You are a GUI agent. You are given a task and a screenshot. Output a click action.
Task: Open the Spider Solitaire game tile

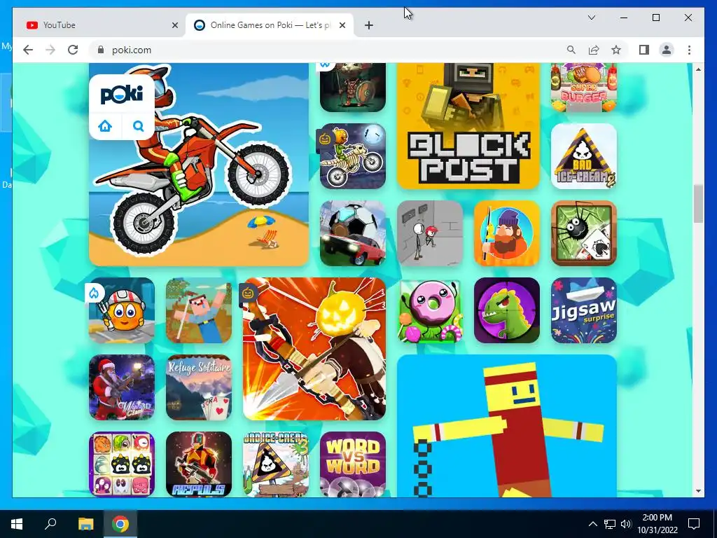tap(584, 233)
